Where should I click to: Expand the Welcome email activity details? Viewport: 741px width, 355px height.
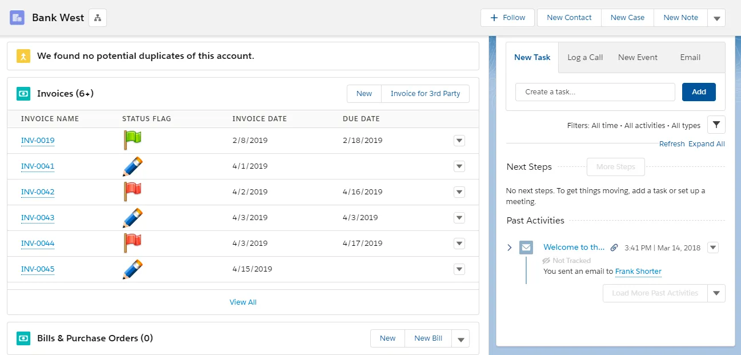(510, 248)
